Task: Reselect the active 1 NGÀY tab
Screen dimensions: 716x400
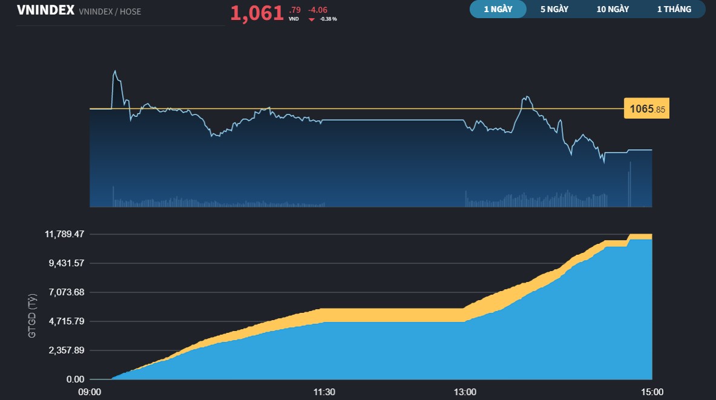Action: [x=498, y=9]
